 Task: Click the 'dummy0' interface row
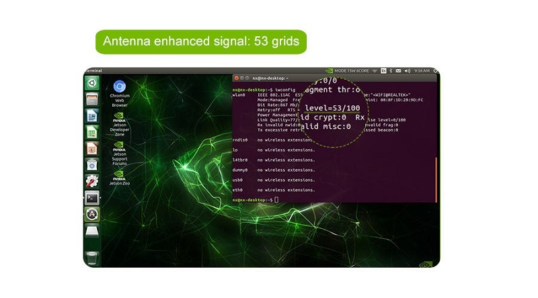click(x=274, y=170)
